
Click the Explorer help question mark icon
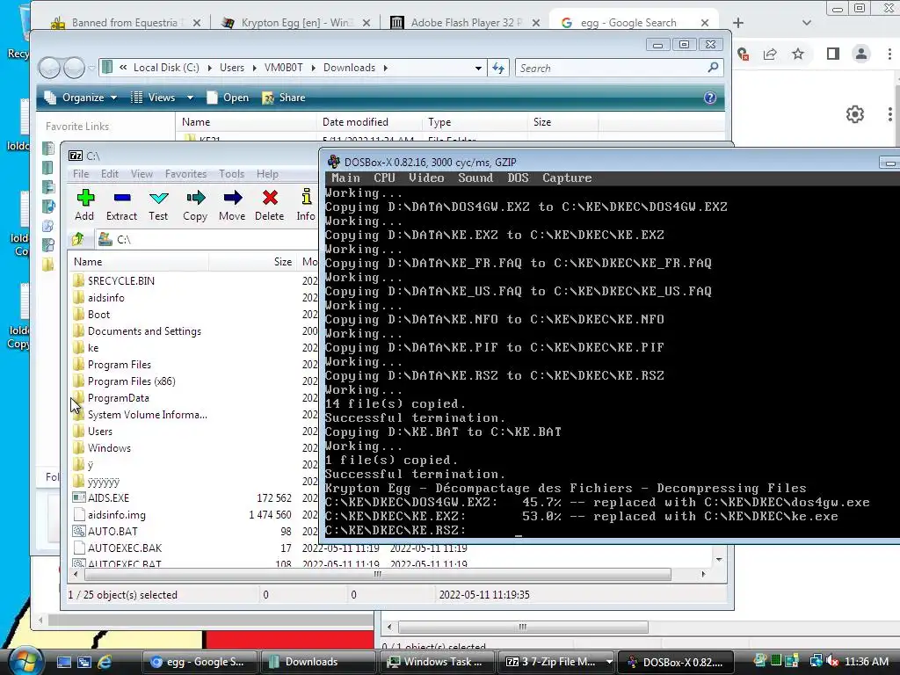point(710,98)
